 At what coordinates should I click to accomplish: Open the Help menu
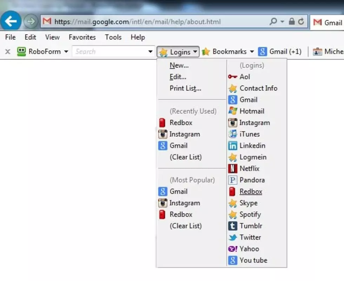138,37
